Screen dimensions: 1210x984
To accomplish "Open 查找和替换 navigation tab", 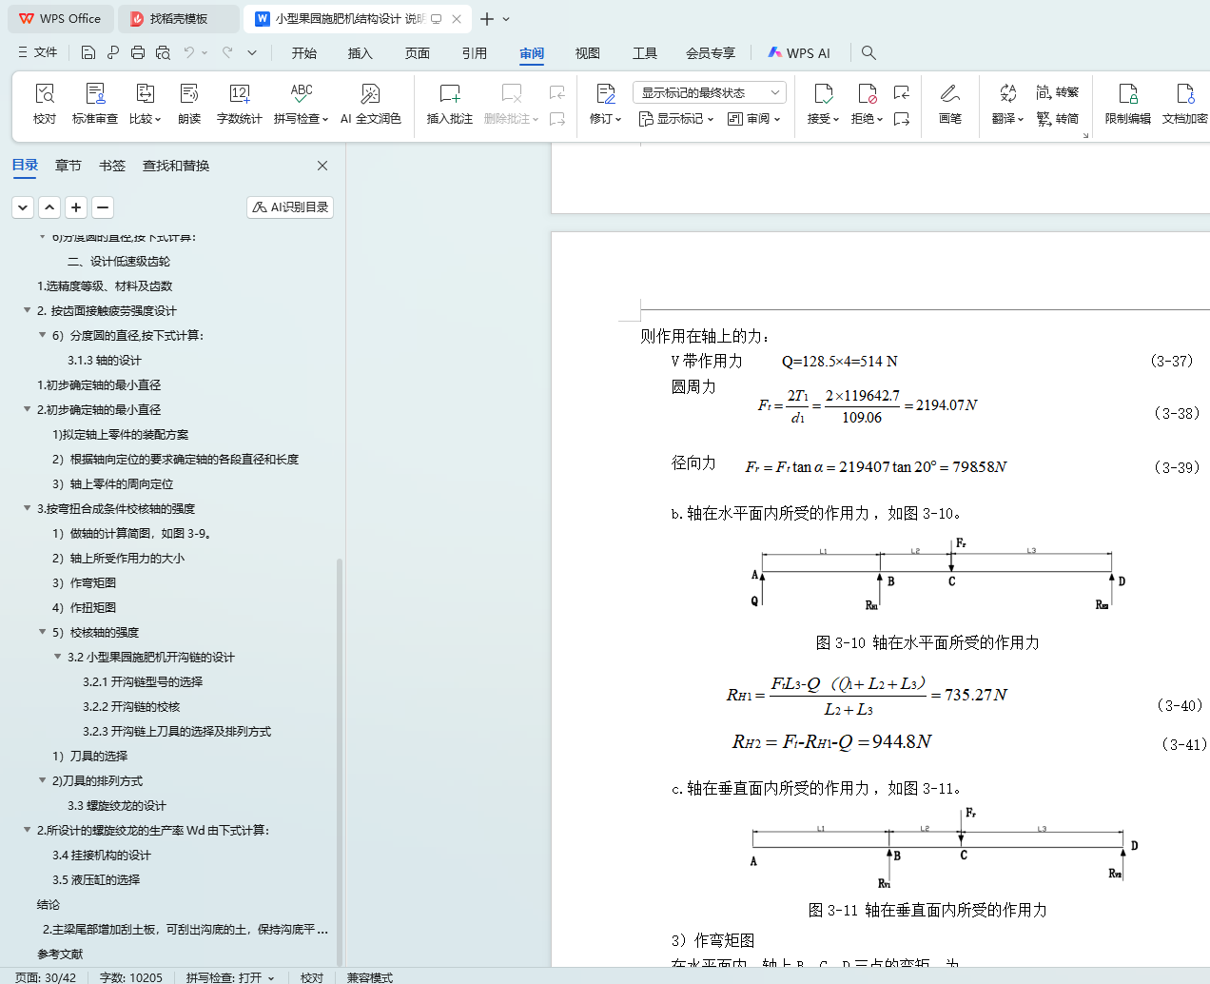I will [x=176, y=166].
